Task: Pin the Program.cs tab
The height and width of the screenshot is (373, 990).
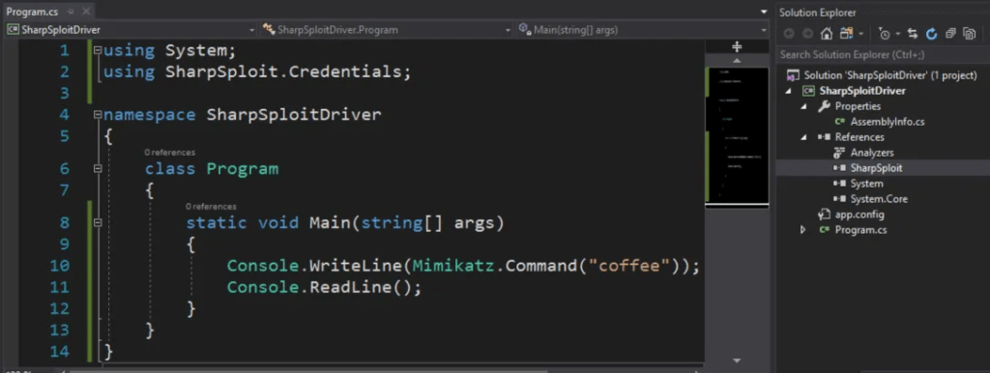Action: point(72,12)
